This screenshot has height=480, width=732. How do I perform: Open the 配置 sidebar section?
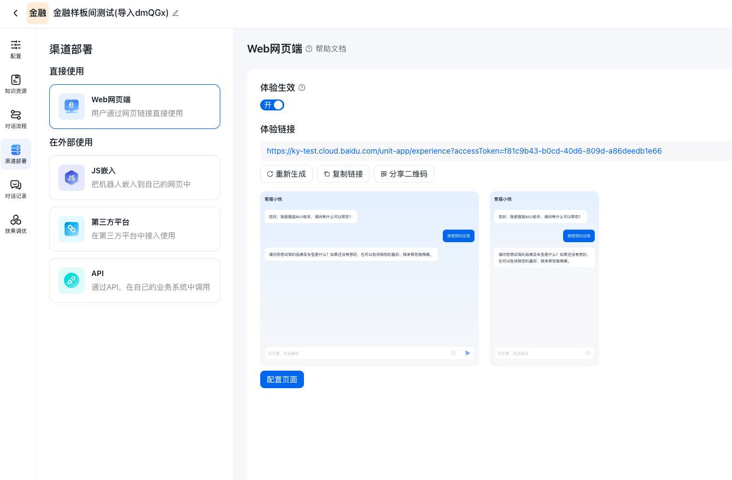click(x=16, y=49)
